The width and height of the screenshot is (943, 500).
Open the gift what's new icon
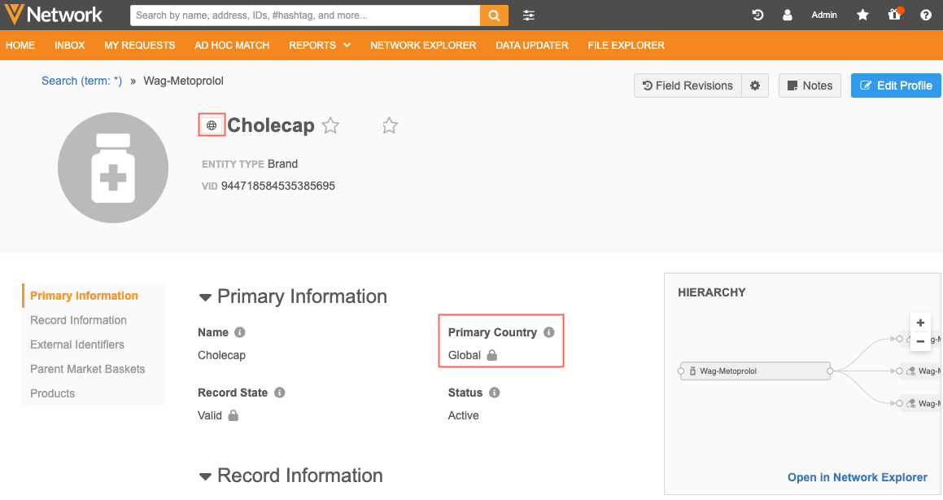894,15
